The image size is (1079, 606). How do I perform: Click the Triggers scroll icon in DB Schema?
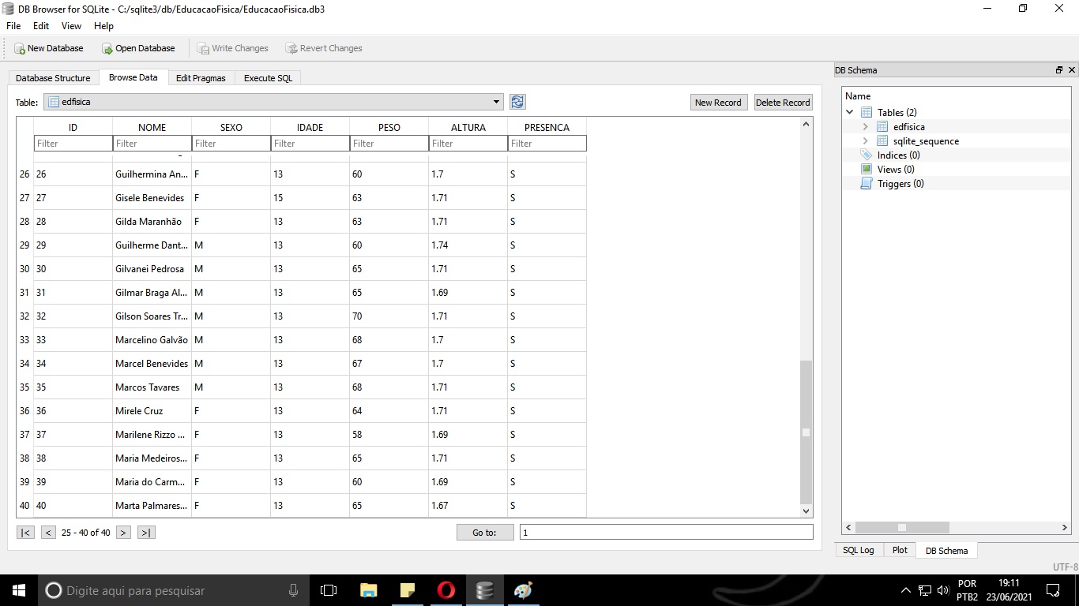click(866, 183)
